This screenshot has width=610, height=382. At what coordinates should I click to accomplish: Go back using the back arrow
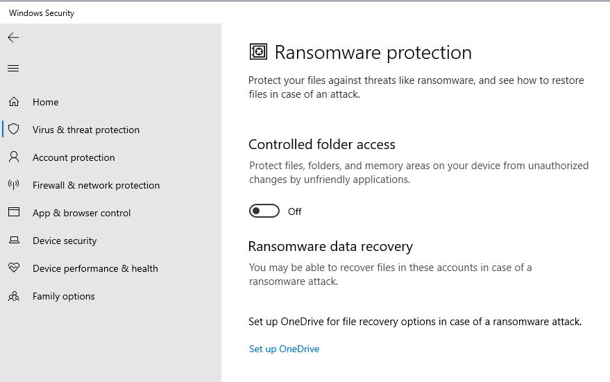coord(13,37)
